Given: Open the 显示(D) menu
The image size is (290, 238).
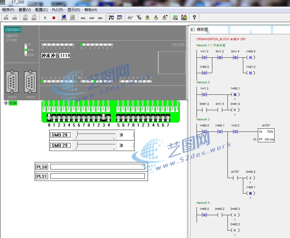Looking at the screenshot, I should 74,10.
